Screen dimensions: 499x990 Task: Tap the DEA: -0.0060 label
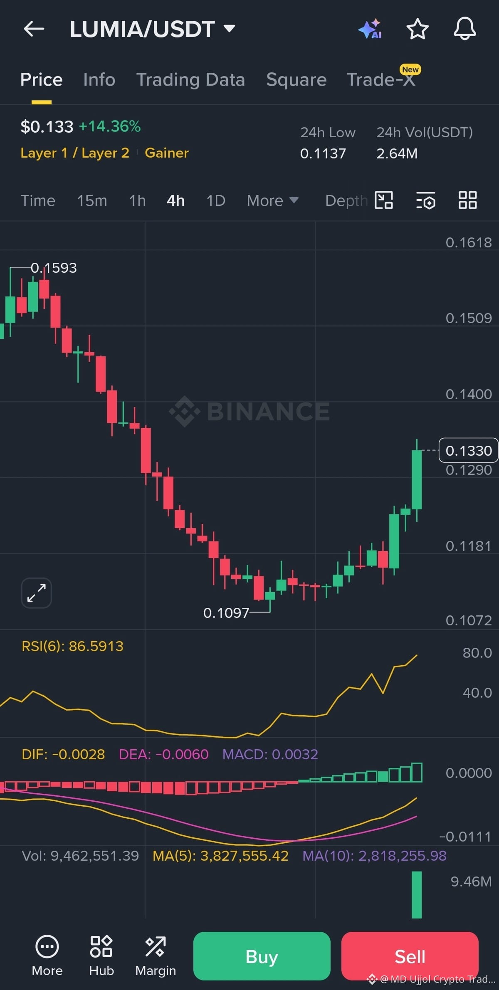point(163,754)
